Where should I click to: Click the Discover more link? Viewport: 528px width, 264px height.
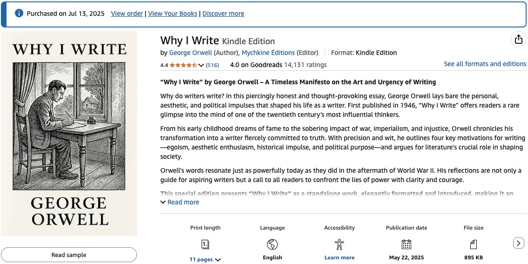pos(223,14)
